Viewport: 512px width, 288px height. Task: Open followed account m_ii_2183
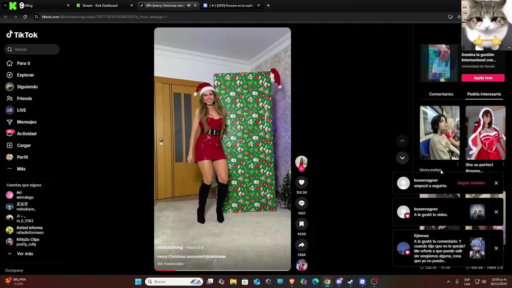(x=20, y=218)
